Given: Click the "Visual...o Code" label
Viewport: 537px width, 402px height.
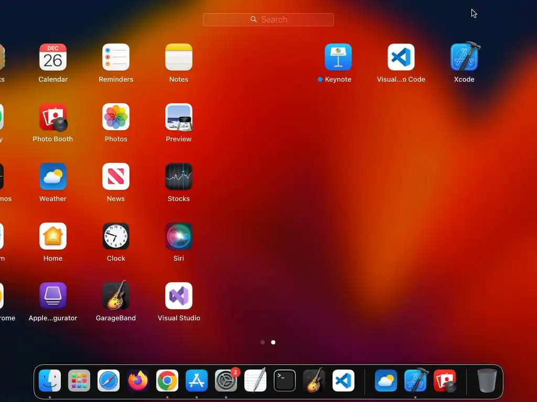Looking at the screenshot, I should click(x=401, y=80).
